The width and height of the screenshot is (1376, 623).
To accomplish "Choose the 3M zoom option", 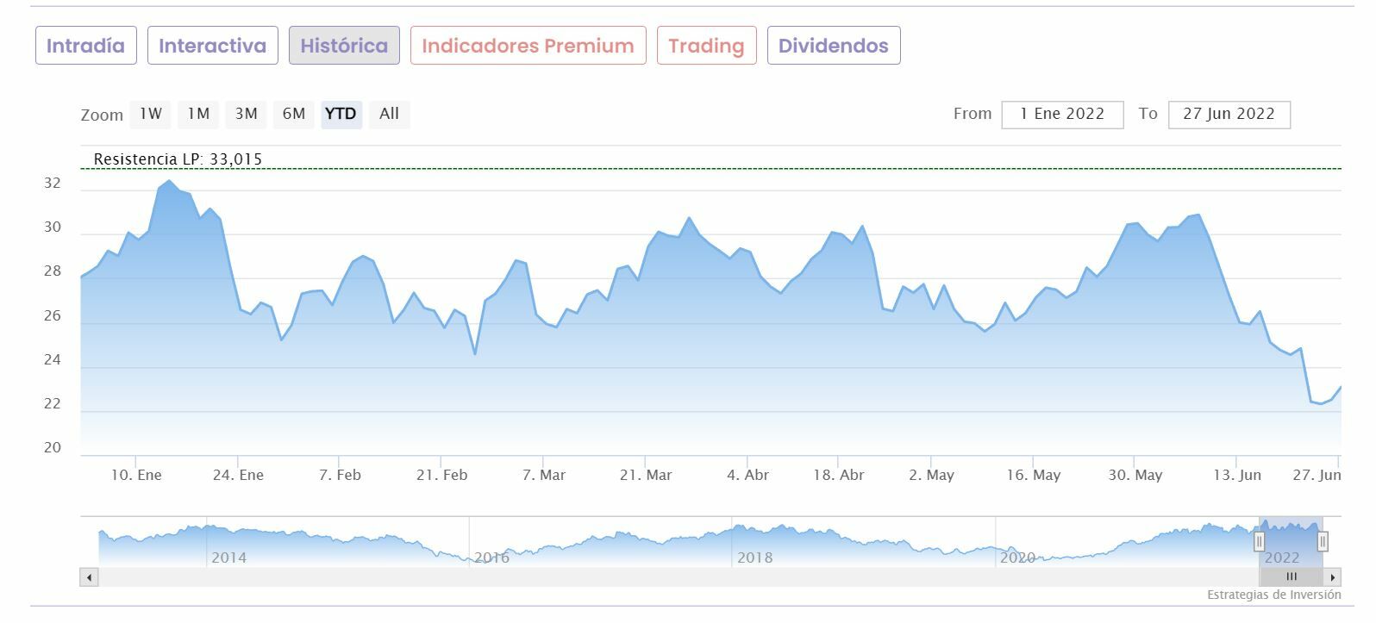I will point(247,114).
